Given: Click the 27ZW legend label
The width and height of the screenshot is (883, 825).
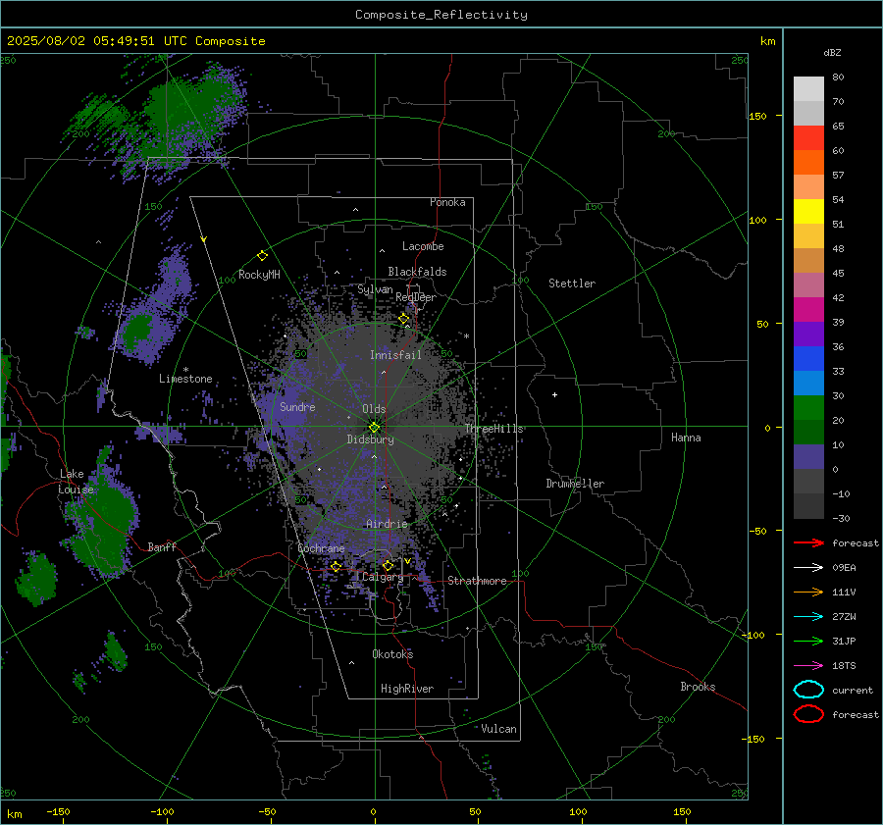Looking at the screenshot, I should 844,617.
